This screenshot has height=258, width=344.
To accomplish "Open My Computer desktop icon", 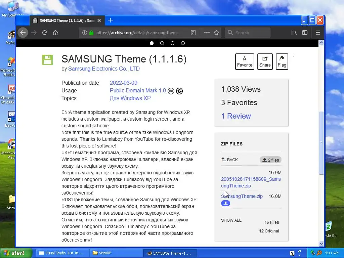I will pos(12,9).
